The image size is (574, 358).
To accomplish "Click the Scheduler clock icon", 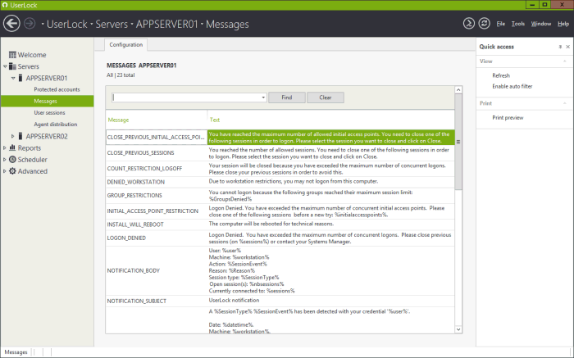I will click(12, 160).
